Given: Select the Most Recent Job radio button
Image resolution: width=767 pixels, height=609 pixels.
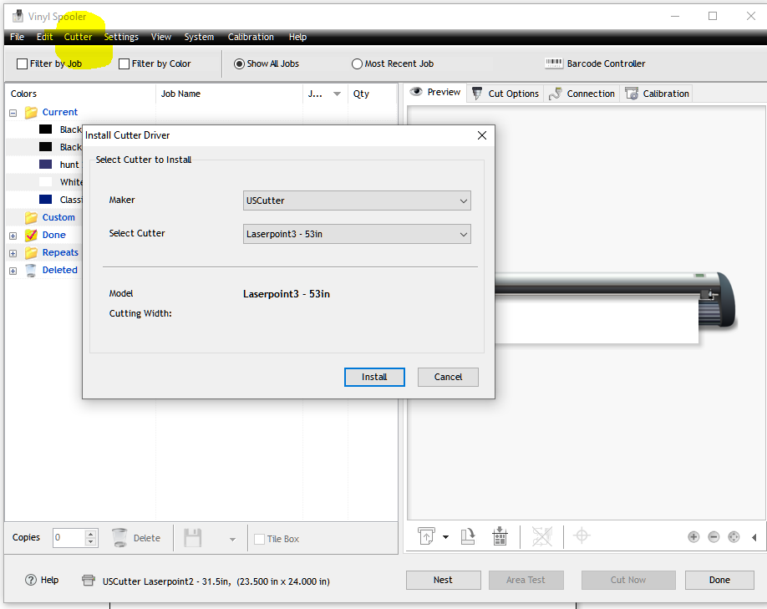Looking at the screenshot, I should pos(357,63).
